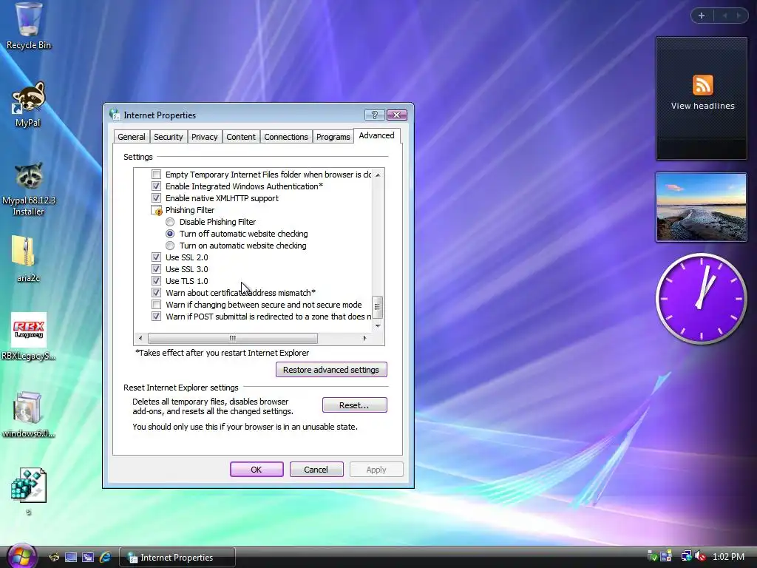Uncheck Warn if POST submittal is redirected
The height and width of the screenshot is (568, 757).
click(156, 317)
